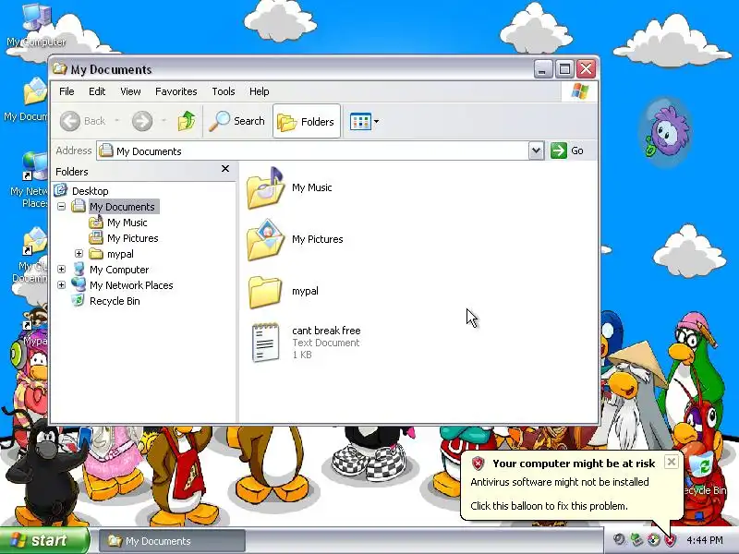Open the Help menu
739x554 pixels.
260,91
